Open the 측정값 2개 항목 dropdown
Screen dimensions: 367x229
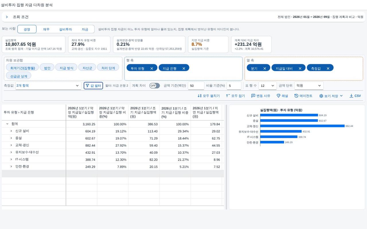pyautogui.click(x=48, y=86)
